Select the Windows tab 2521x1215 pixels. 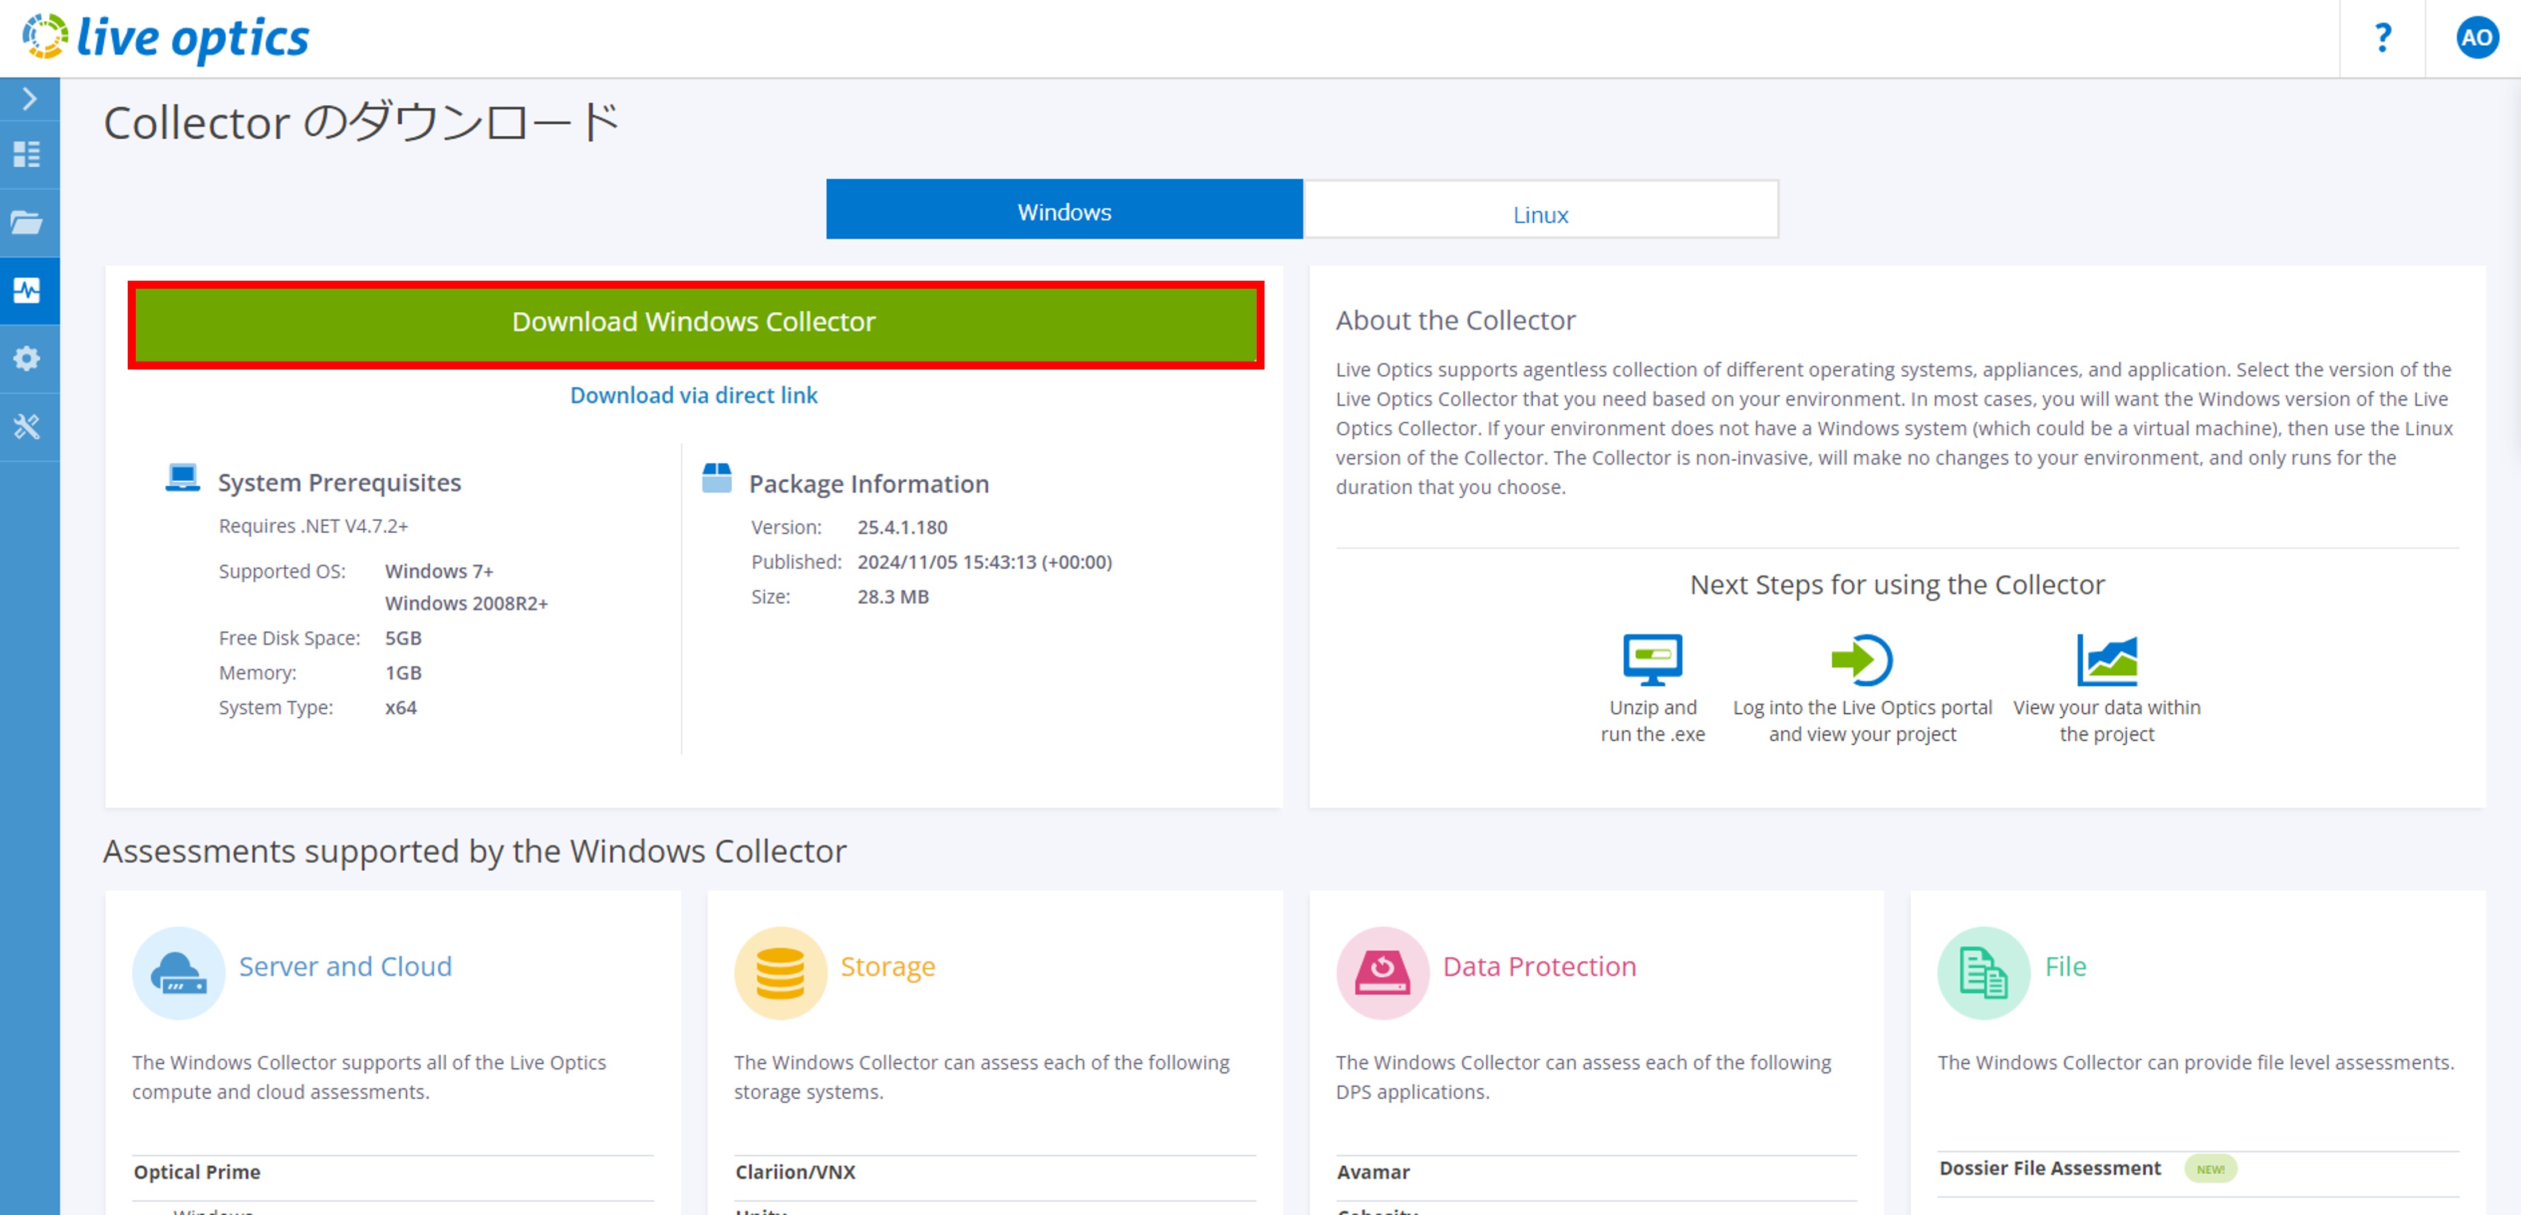[1064, 210]
